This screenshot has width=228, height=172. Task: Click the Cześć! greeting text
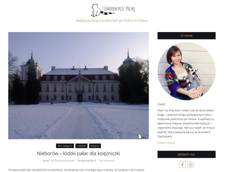click(x=161, y=104)
